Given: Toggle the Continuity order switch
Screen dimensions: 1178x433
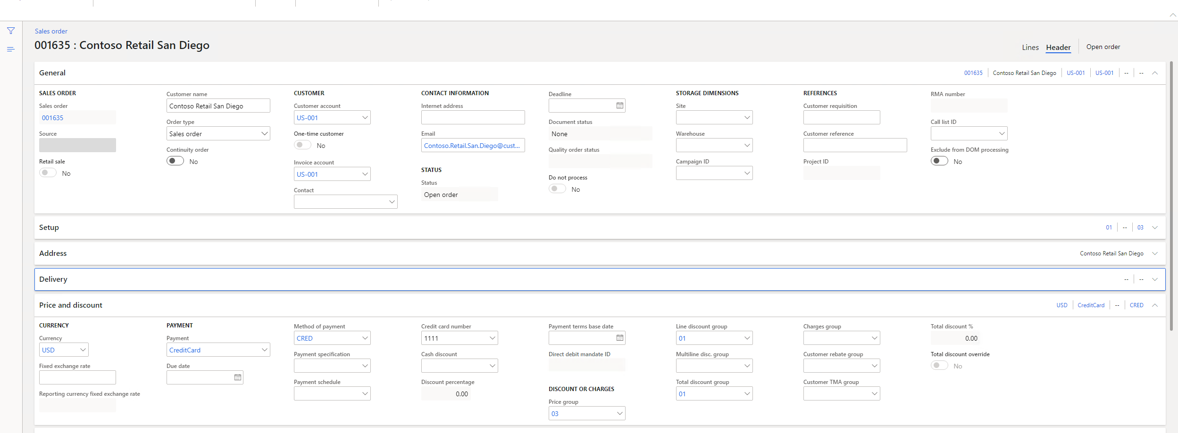Looking at the screenshot, I should click(175, 161).
